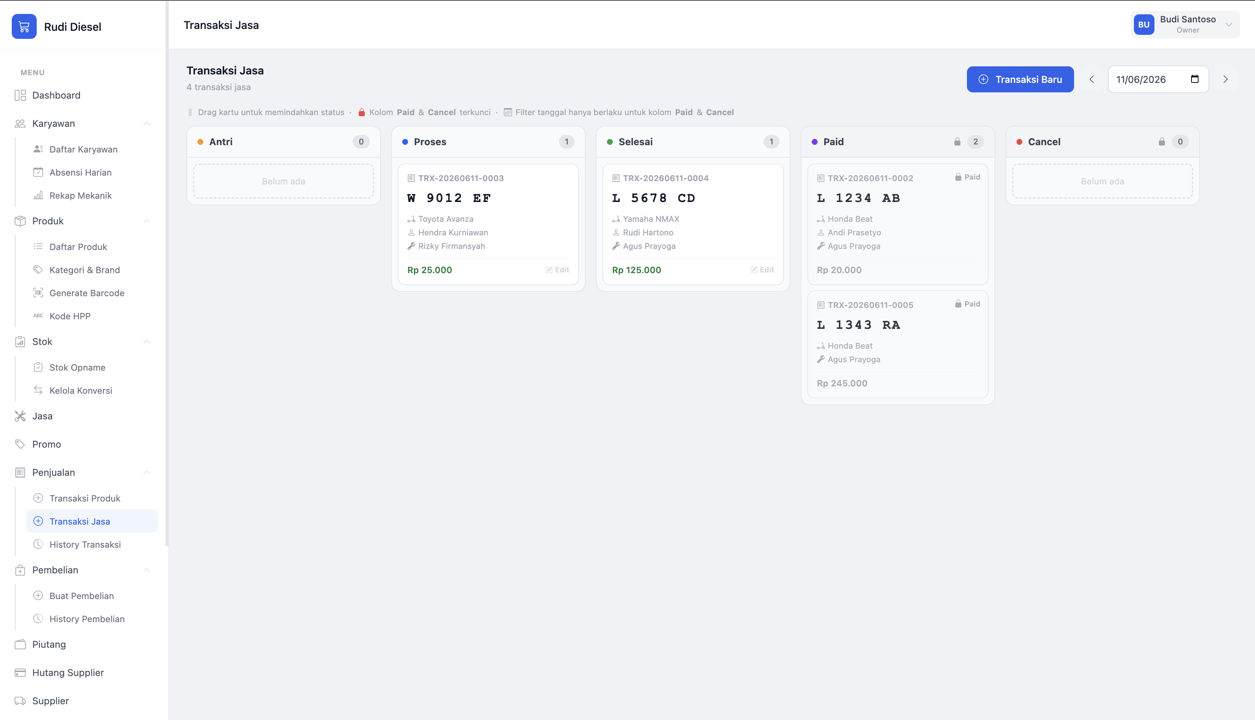Click the Kode HPP ABC icon
This screenshot has height=720, width=1255.
point(38,316)
